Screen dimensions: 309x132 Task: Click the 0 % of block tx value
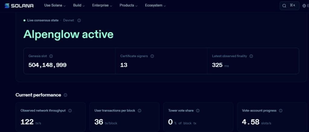[x=182, y=122]
